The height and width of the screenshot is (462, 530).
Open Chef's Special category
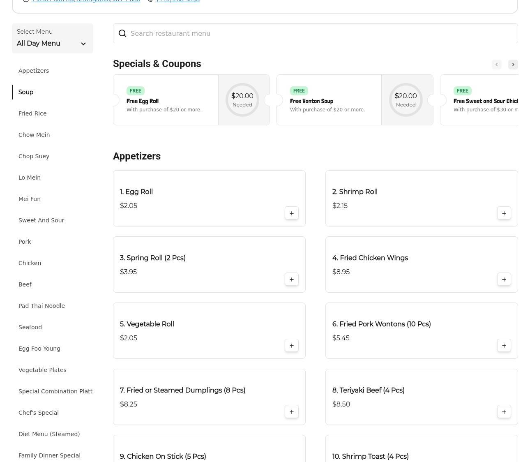pos(39,413)
